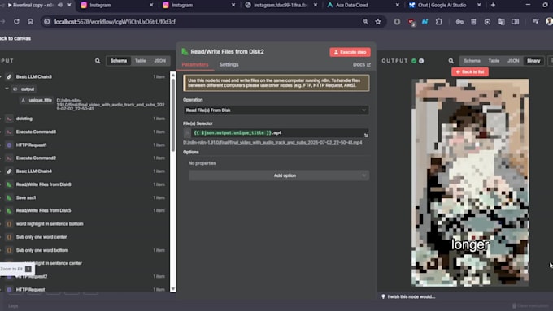
Task: Open expression editor icon in File(s) Selector
Action: pos(366,136)
